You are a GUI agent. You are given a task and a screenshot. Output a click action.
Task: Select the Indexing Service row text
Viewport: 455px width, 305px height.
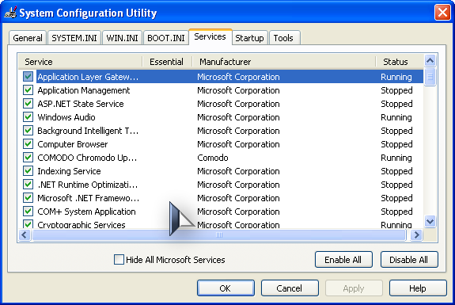[69, 171]
